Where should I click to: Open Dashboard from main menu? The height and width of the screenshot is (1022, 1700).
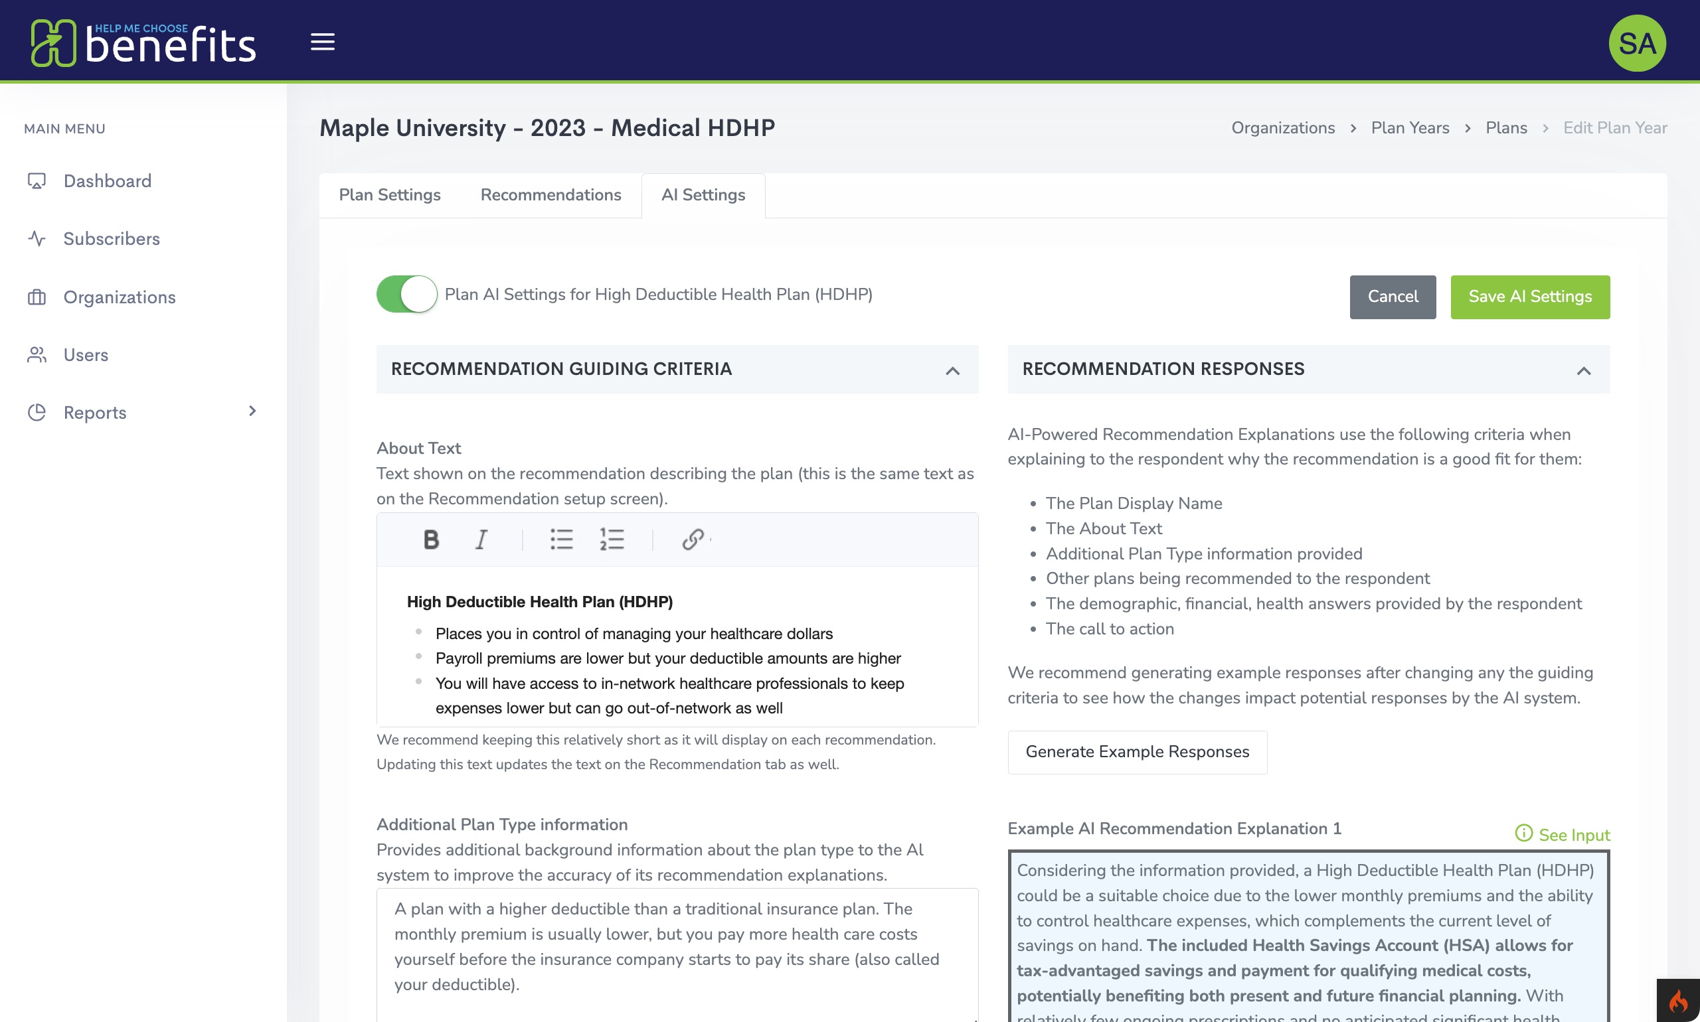tap(107, 181)
